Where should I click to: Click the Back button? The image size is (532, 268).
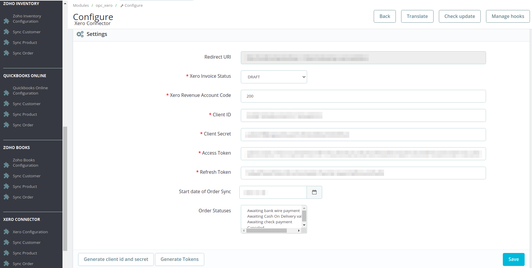pyautogui.click(x=385, y=16)
